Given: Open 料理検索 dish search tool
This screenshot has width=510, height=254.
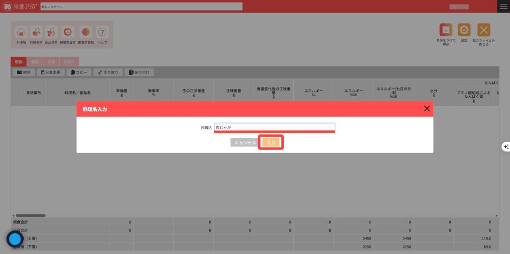Looking at the screenshot, I should point(36,33).
